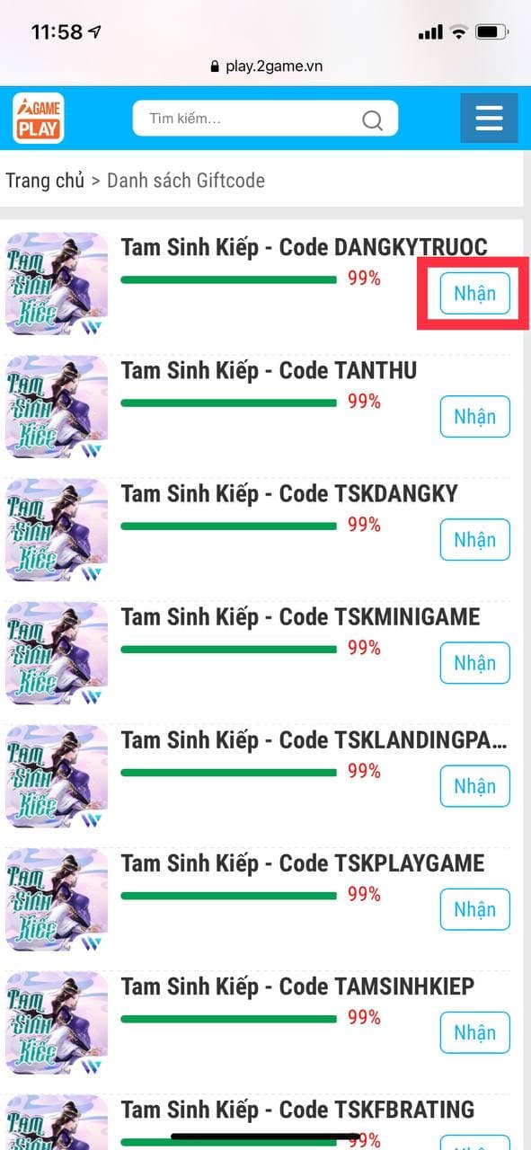Tap the search magnifier icon
This screenshot has width=531, height=1150.
pos(372,119)
